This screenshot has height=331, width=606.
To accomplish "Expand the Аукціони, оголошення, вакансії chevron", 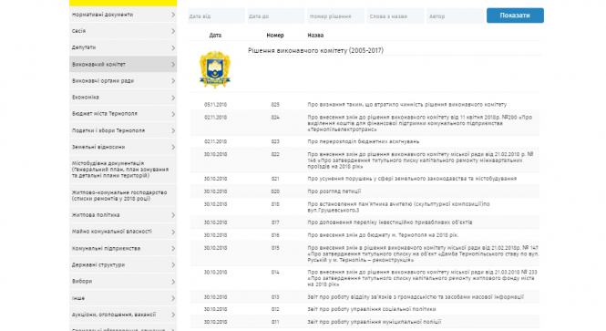I will pos(173,315).
